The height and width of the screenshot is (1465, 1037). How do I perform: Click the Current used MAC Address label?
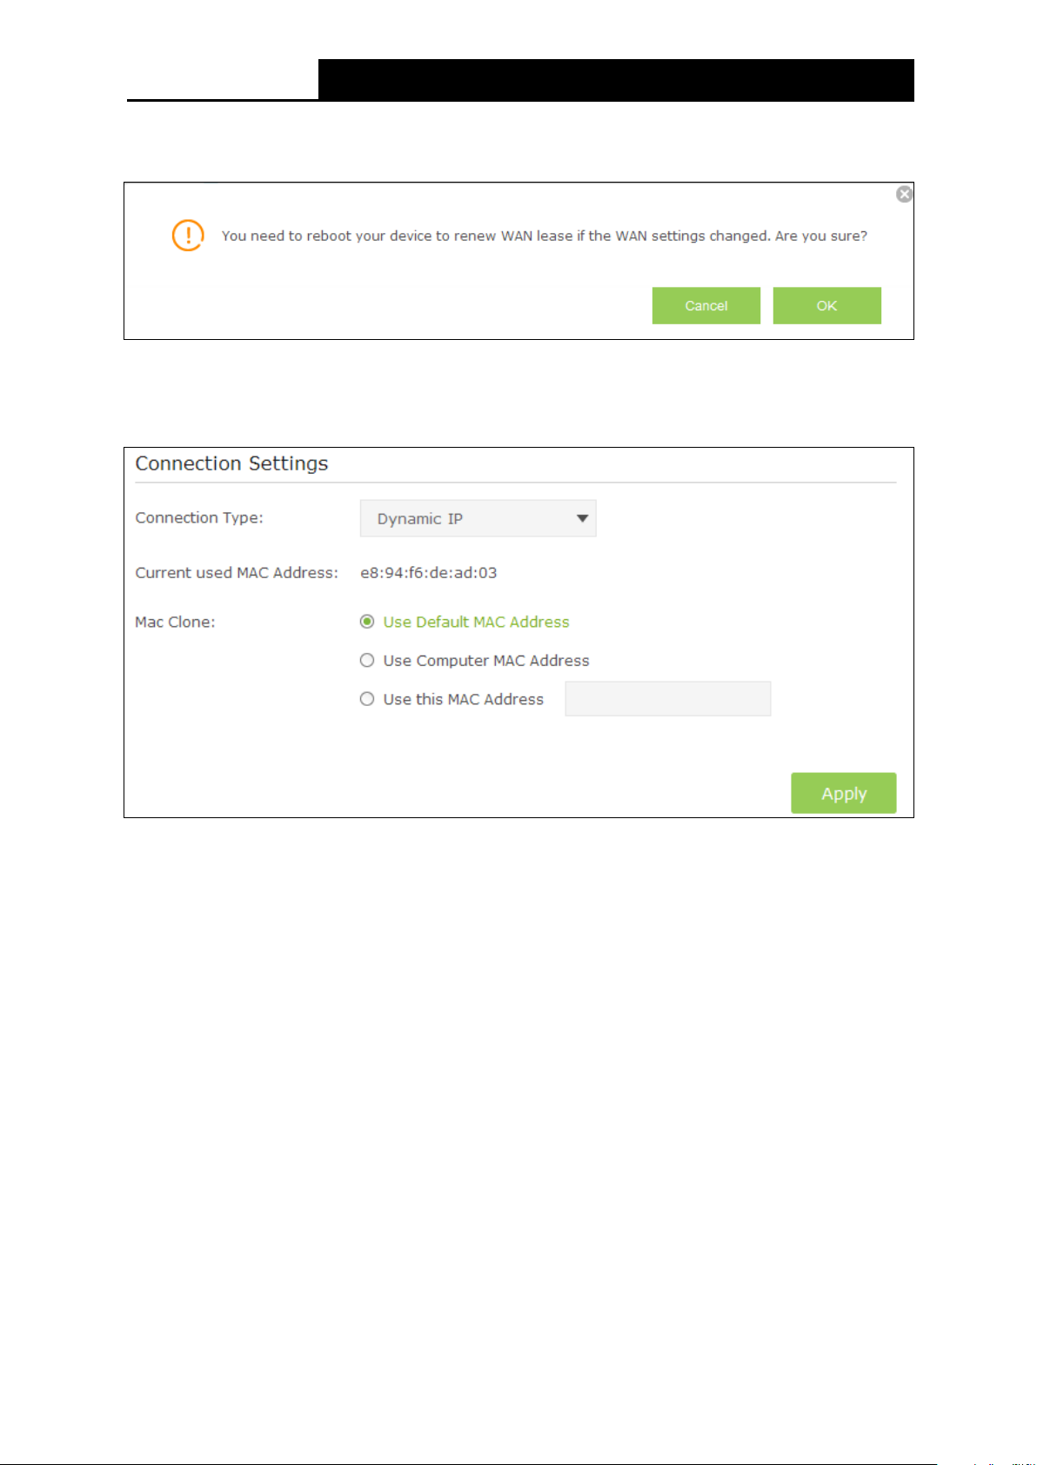tap(237, 573)
